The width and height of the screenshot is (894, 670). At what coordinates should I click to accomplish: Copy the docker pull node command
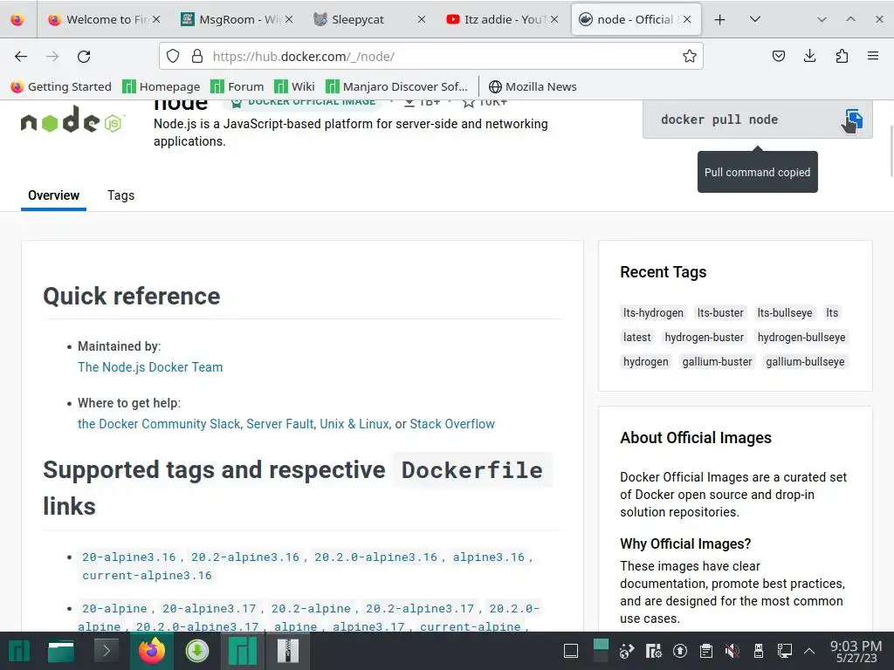coord(854,119)
